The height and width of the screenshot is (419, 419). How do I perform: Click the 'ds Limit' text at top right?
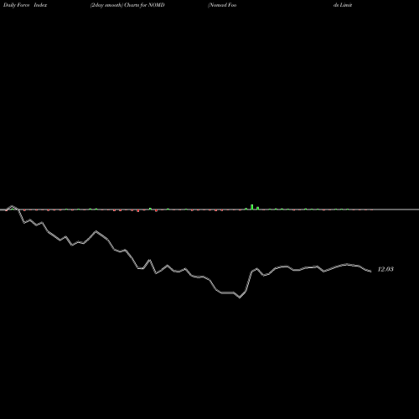[x=343, y=5]
